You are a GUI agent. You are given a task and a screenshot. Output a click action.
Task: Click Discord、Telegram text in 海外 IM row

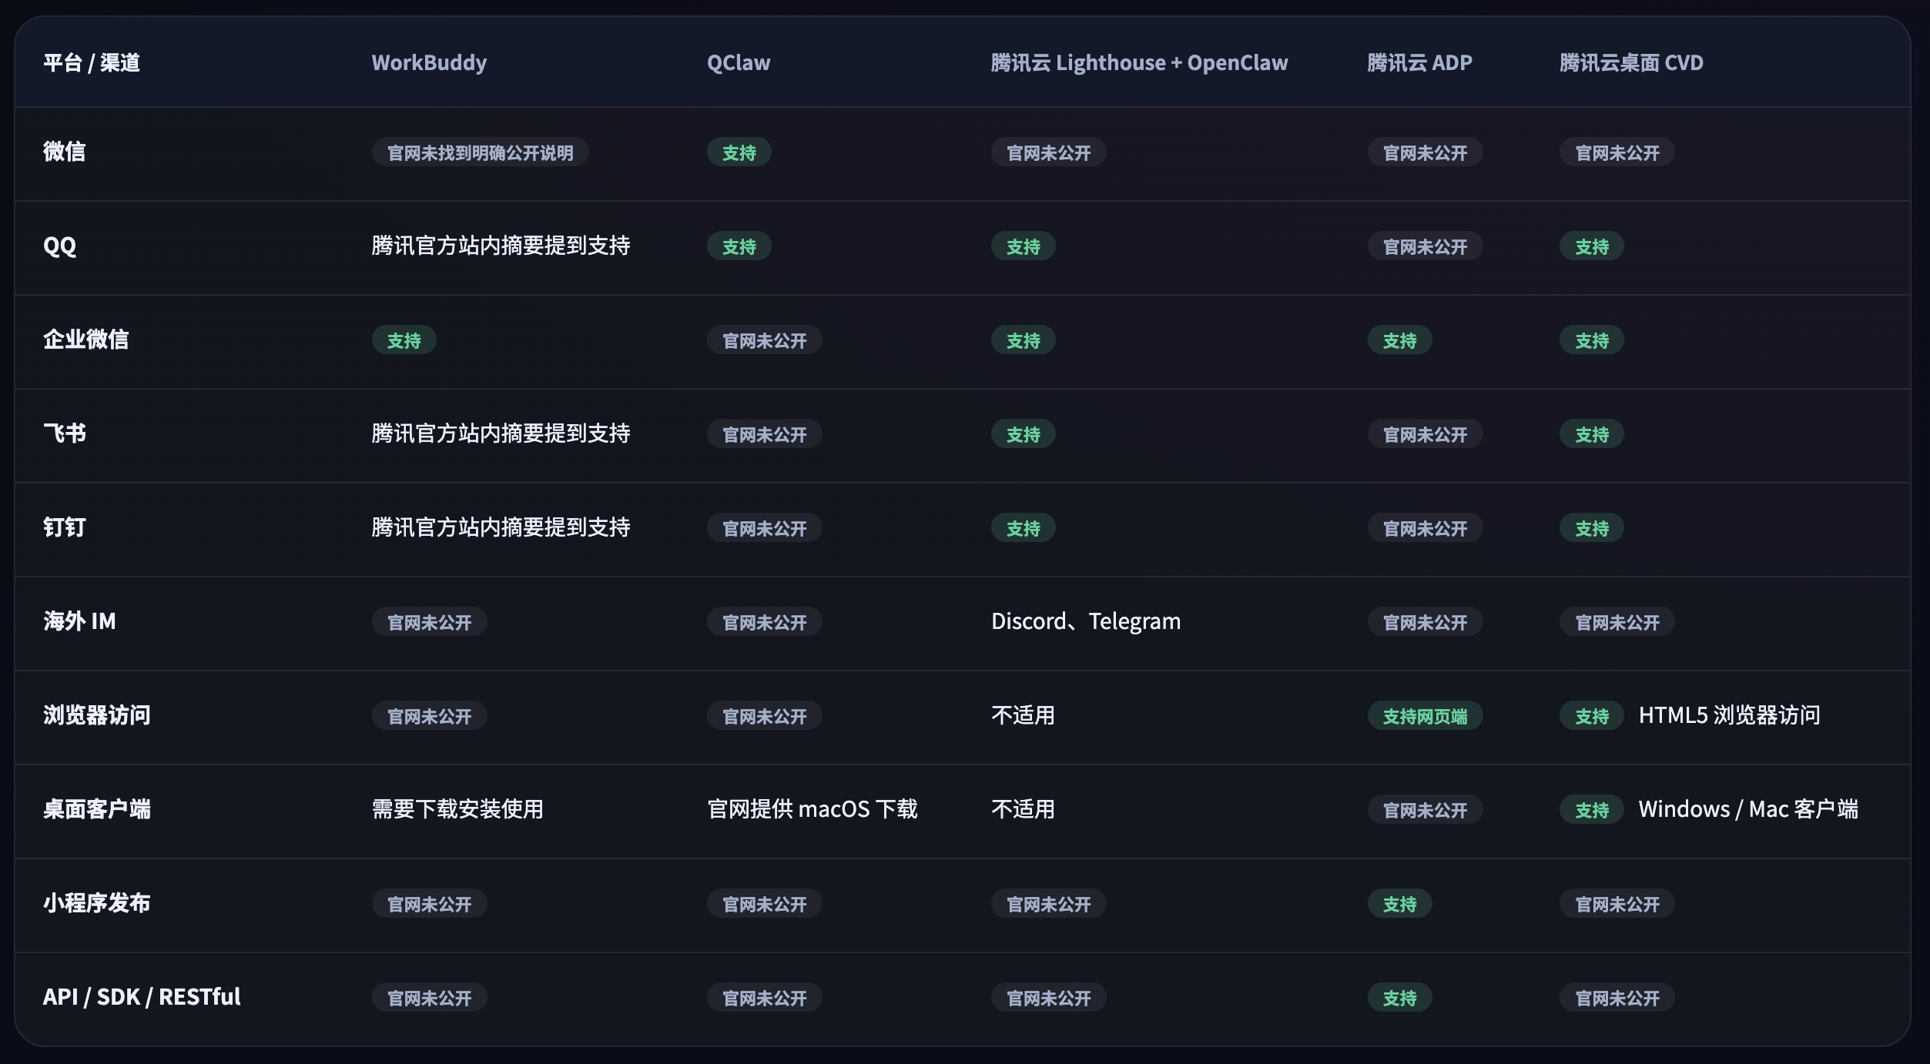(x=1085, y=621)
